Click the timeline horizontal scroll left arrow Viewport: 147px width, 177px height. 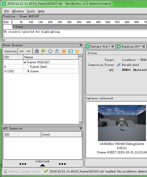click(x=4, y=40)
